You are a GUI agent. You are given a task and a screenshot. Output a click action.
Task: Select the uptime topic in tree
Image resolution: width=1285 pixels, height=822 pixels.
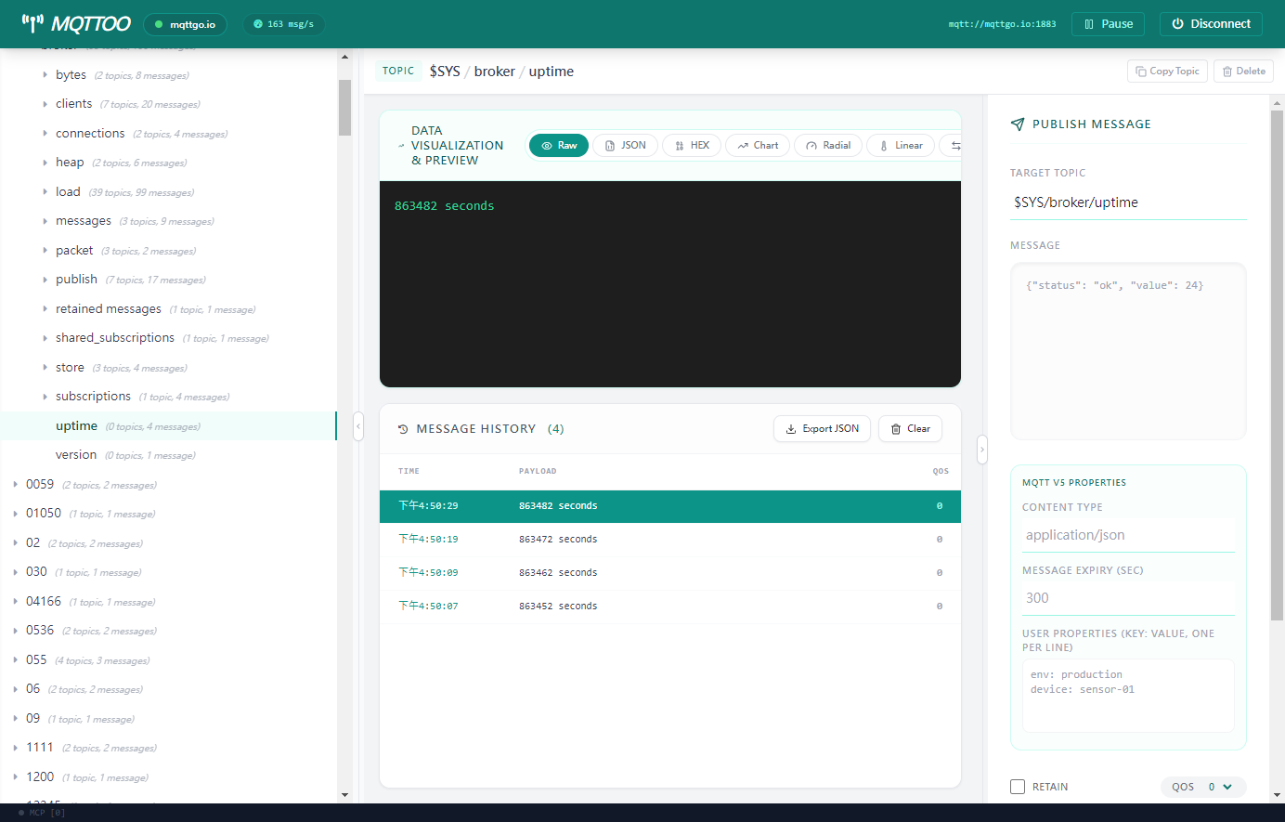point(168,426)
